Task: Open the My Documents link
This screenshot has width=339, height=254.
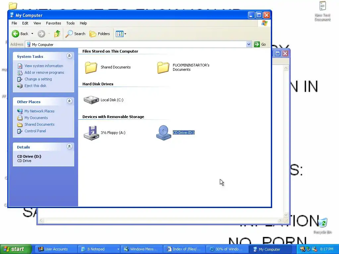Action: point(36,118)
